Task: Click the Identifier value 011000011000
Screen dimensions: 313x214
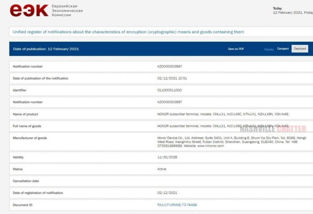Action: (169, 90)
